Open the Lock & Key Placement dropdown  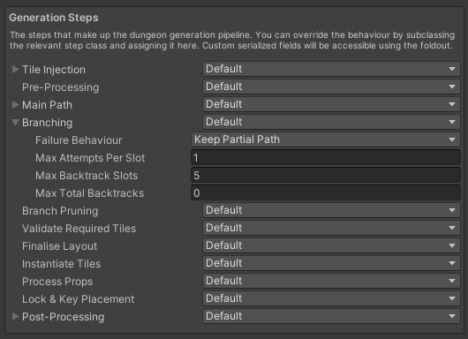tap(331, 298)
